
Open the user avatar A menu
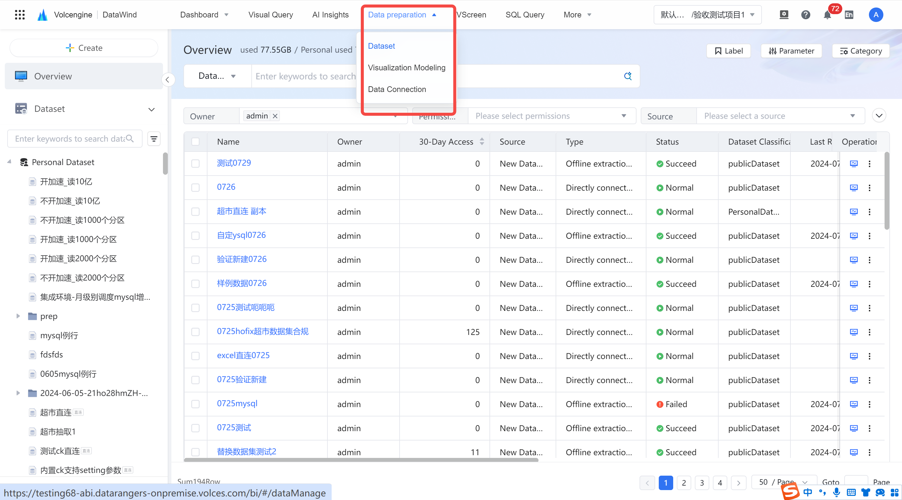(x=876, y=15)
